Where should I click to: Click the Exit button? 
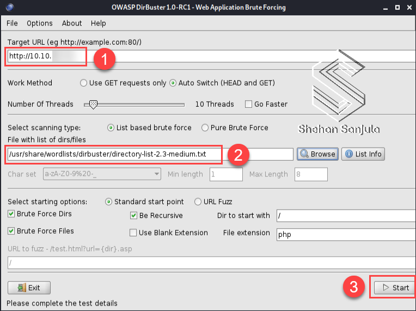29,288
